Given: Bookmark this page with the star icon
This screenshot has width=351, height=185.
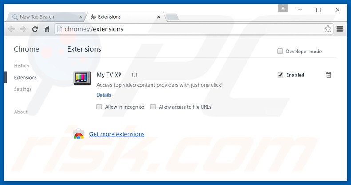Looking at the screenshot, I should 328,29.
